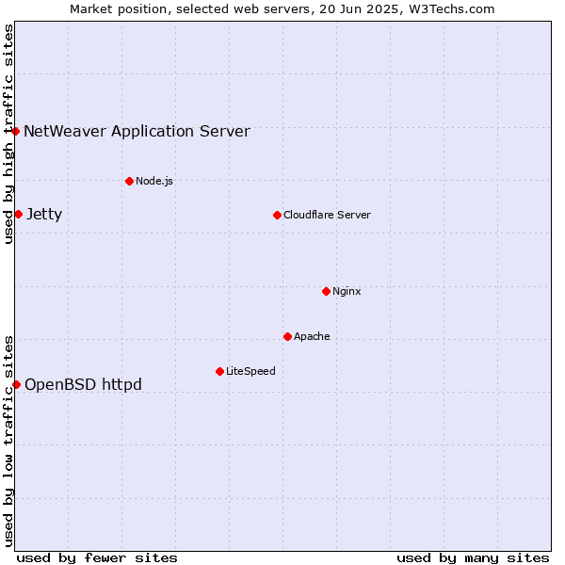Select the OpenBSD httpd label

pyautogui.click(x=83, y=385)
